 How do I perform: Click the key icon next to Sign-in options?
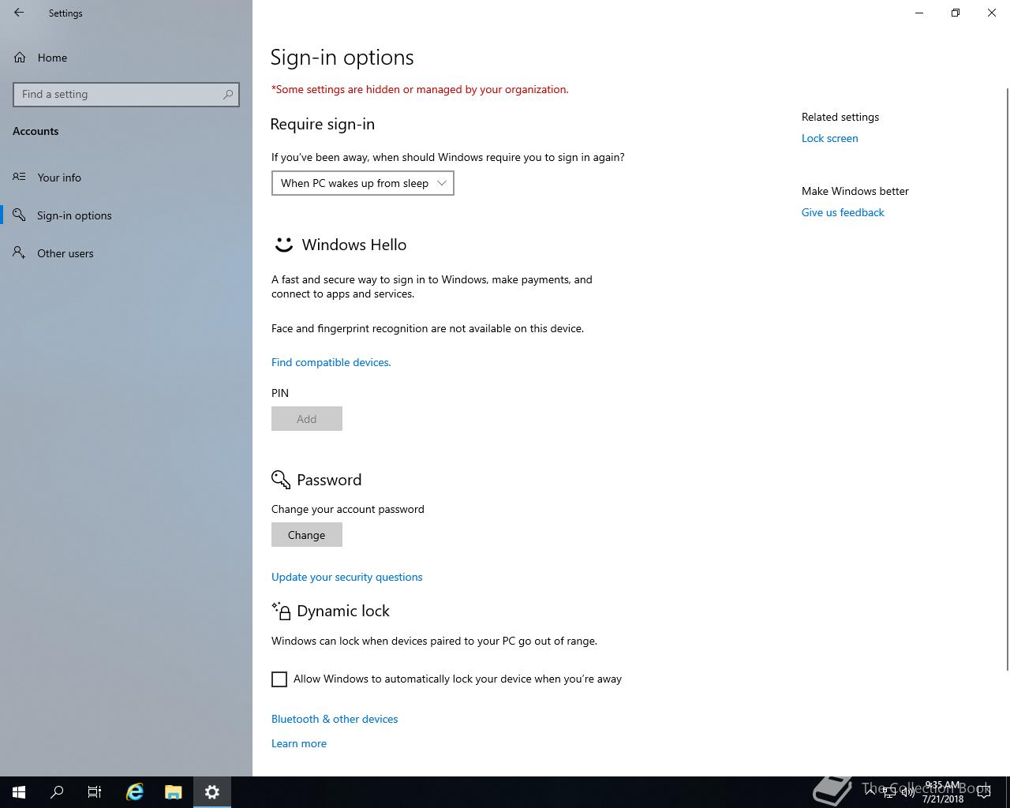(x=19, y=215)
